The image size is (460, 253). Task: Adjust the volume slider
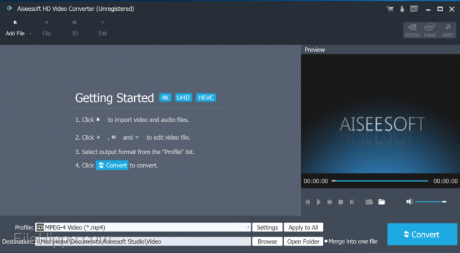coord(431,201)
